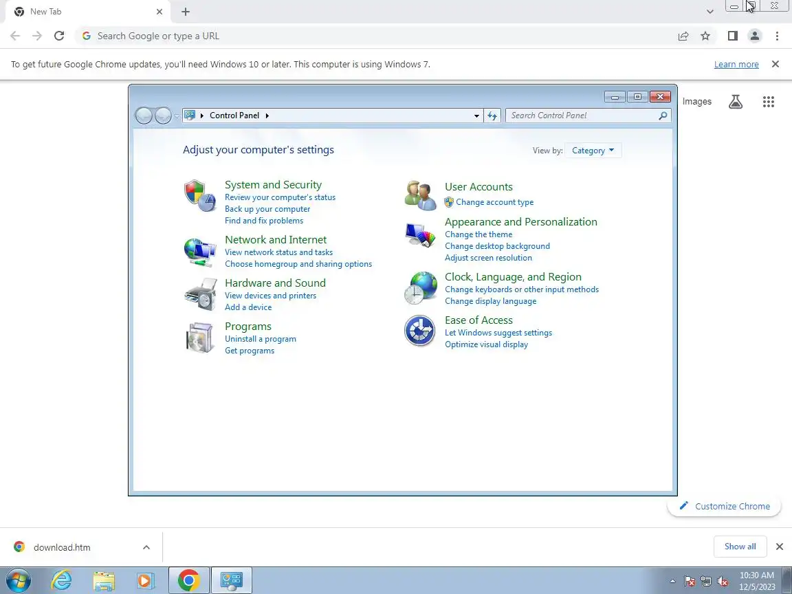The height and width of the screenshot is (594, 792).
Task: Click the Customize Chrome button
Action: click(725, 506)
